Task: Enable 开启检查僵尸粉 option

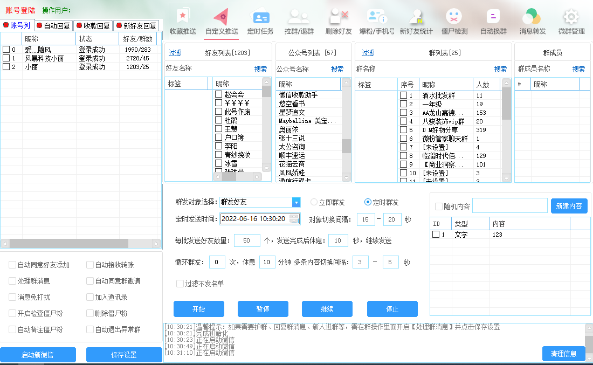Action: pos(12,314)
